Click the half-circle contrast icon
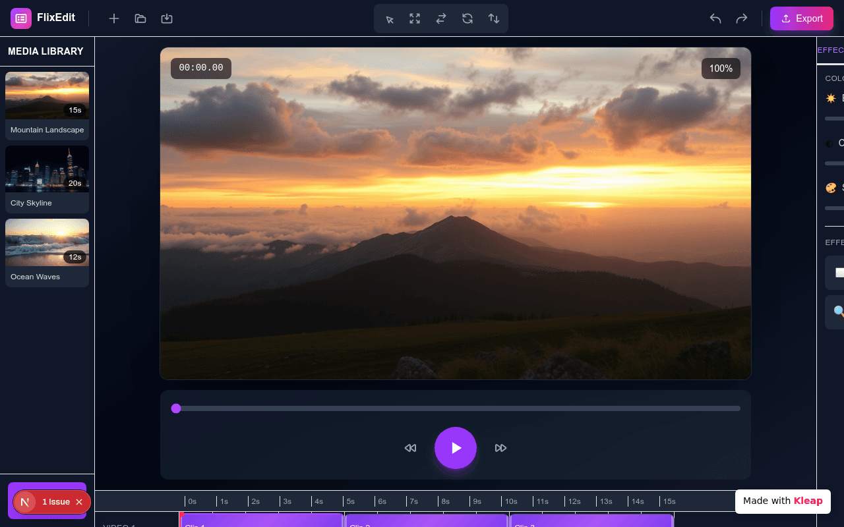 pyautogui.click(x=829, y=143)
